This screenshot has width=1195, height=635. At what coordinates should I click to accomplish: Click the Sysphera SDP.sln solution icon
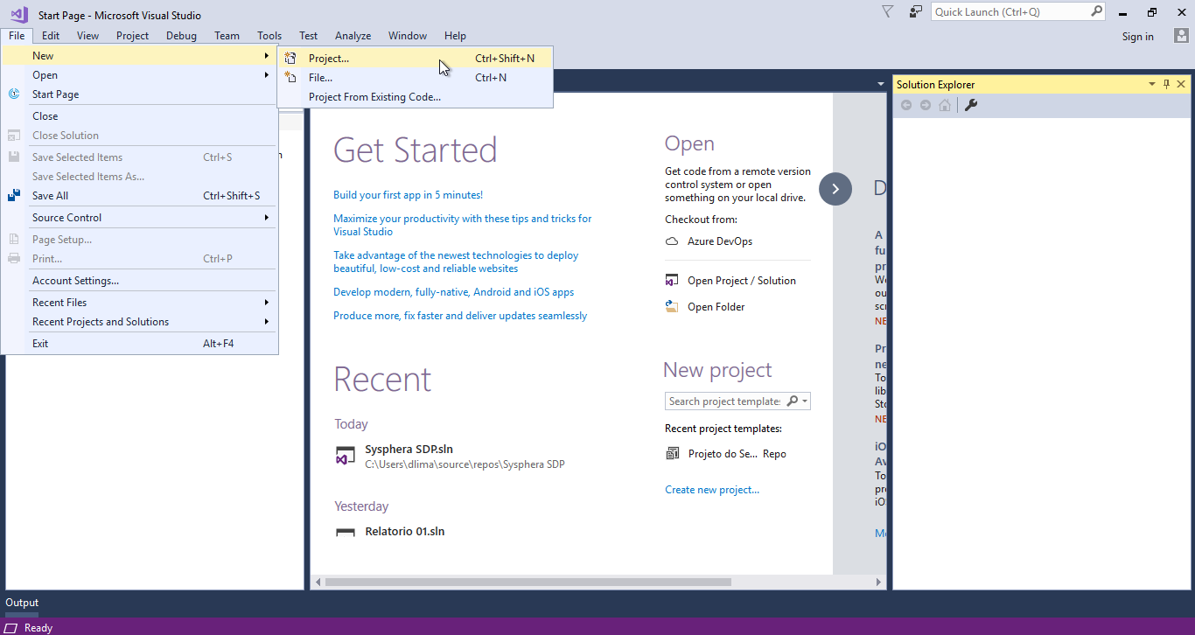[346, 456]
